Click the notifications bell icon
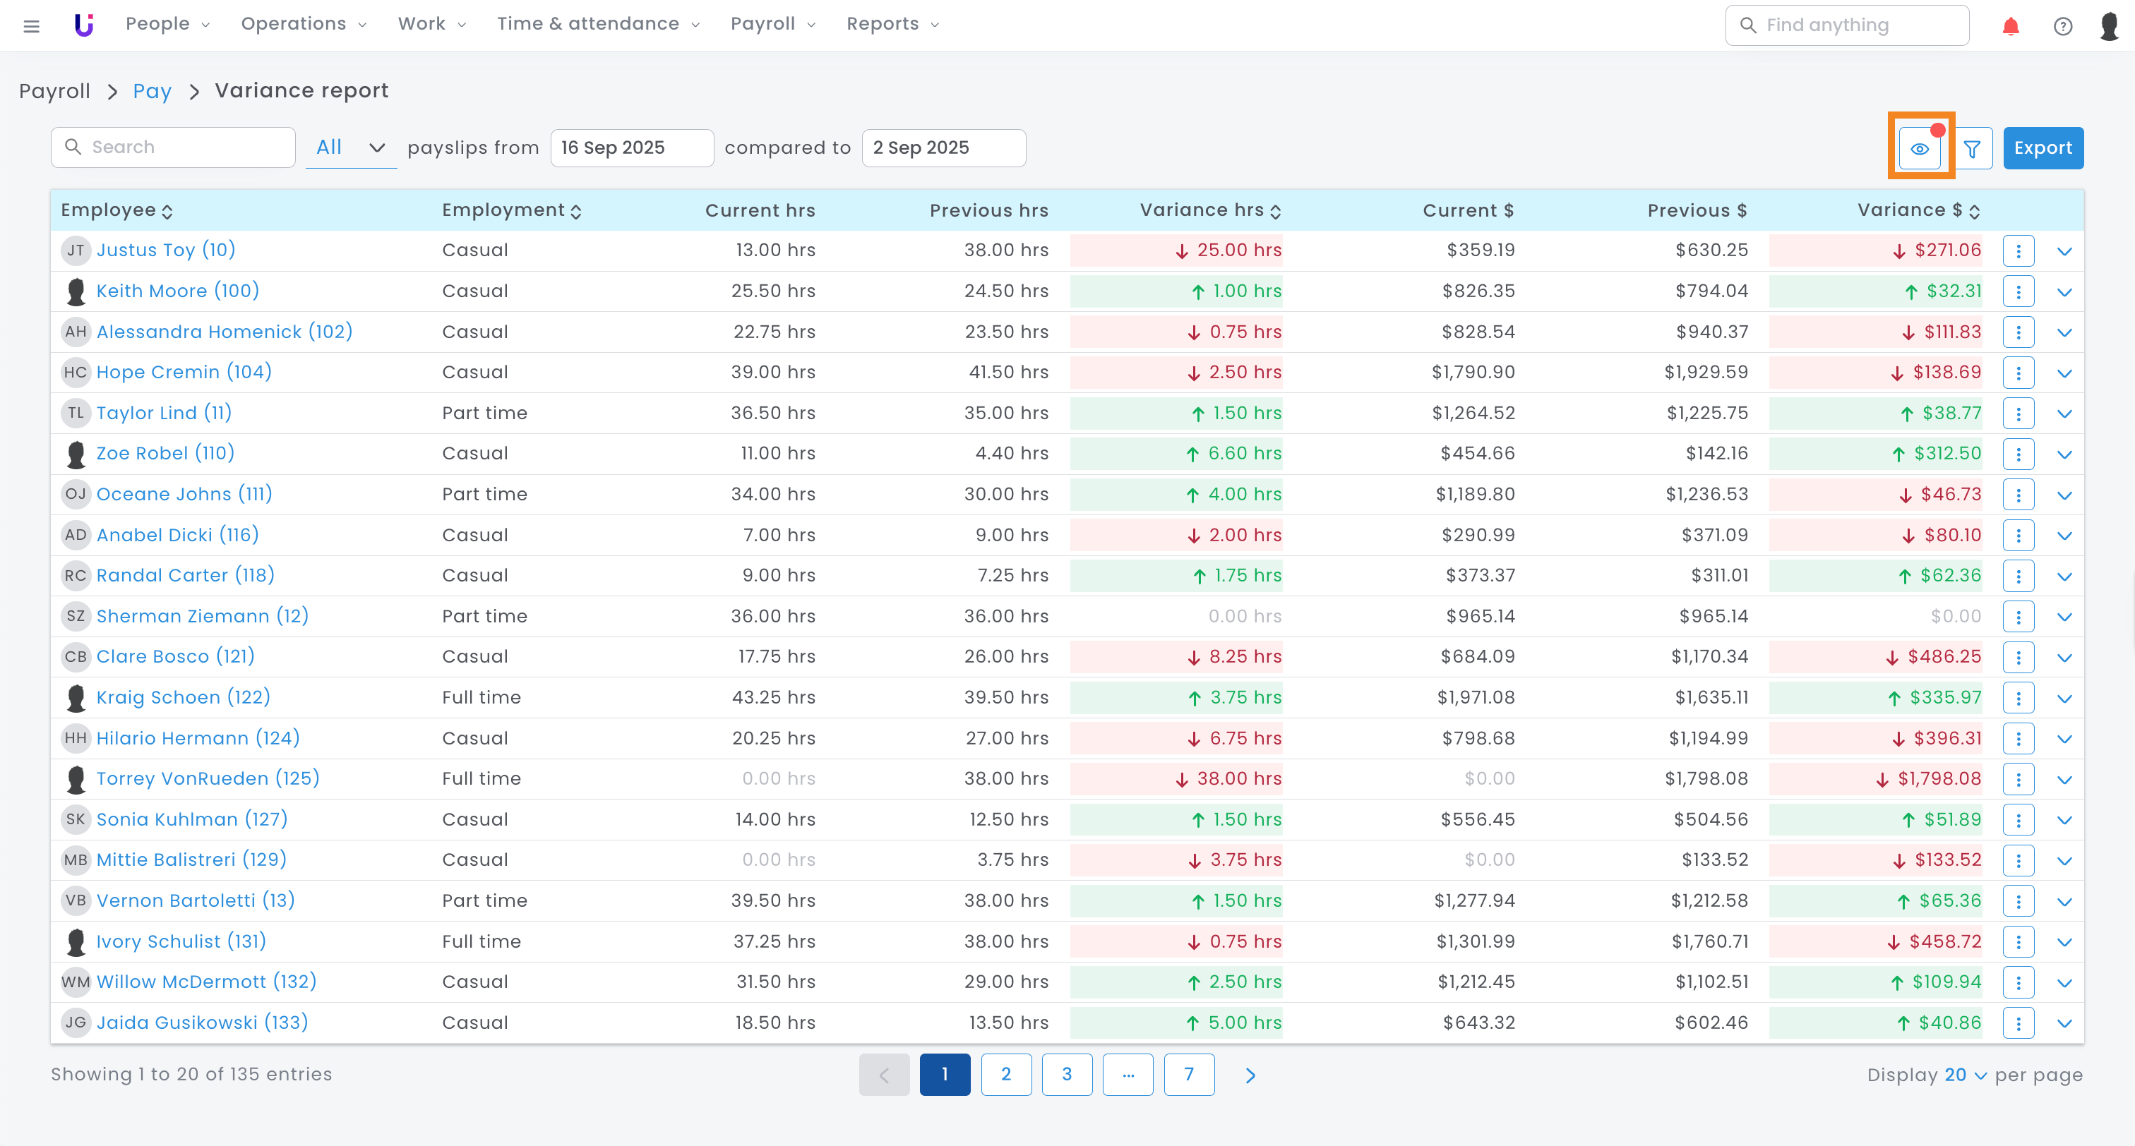The image size is (2135, 1146). [x=2010, y=25]
